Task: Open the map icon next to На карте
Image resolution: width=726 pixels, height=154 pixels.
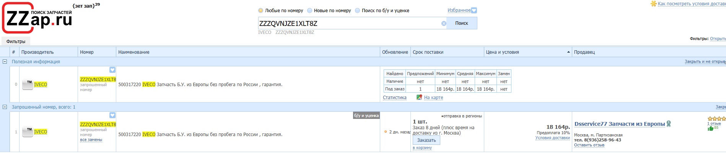Action: (x=419, y=97)
